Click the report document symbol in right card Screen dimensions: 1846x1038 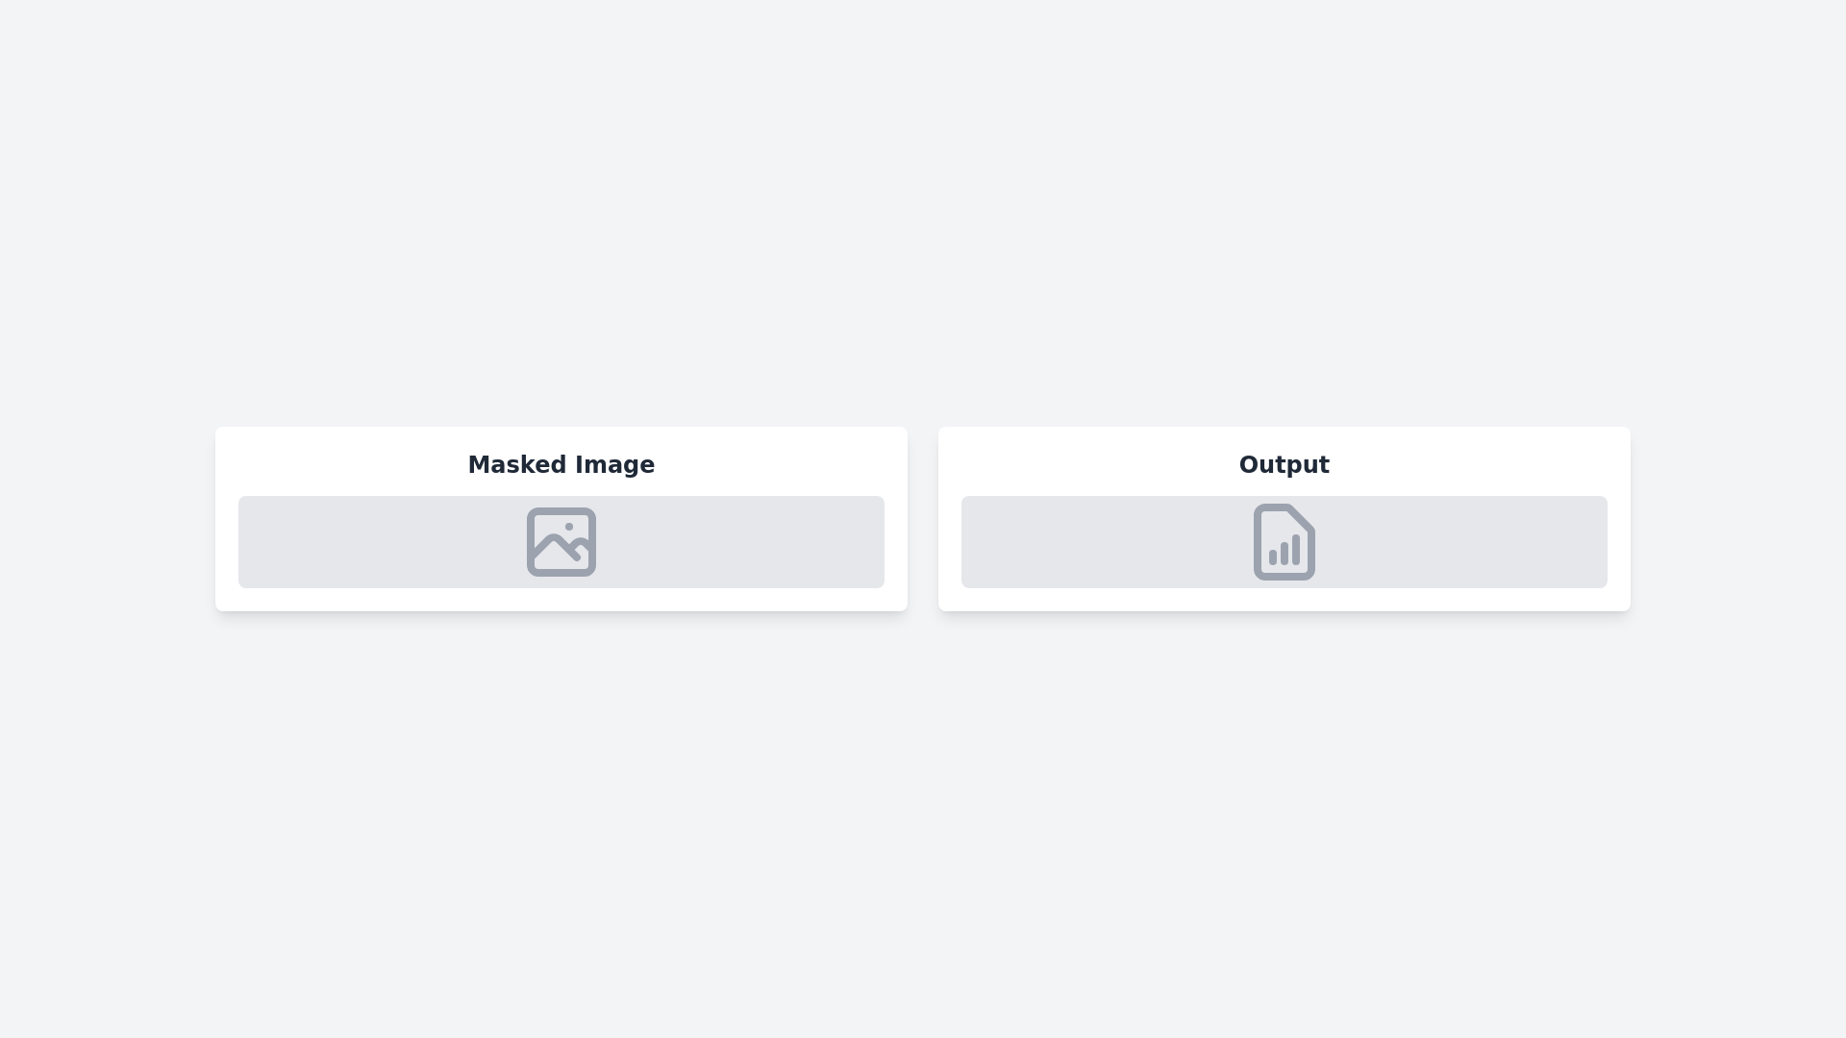click(x=1284, y=541)
